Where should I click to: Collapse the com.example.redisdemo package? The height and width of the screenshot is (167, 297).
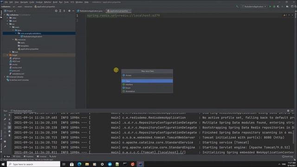point(16,33)
